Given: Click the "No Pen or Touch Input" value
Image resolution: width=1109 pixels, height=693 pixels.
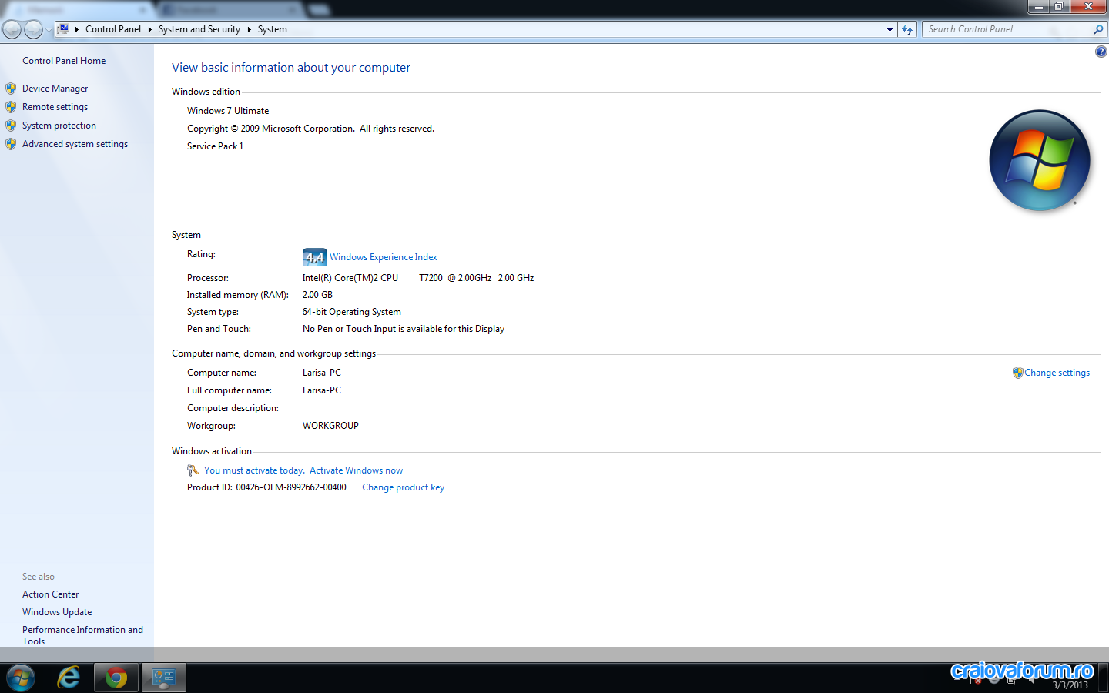Looking at the screenshot, I should pos(404,329).
